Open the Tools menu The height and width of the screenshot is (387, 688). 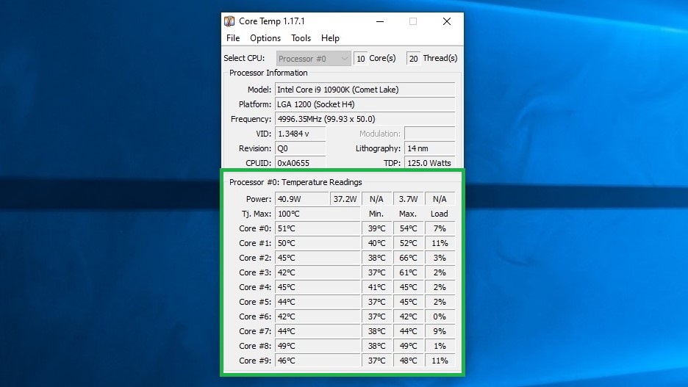pos(301,38)
